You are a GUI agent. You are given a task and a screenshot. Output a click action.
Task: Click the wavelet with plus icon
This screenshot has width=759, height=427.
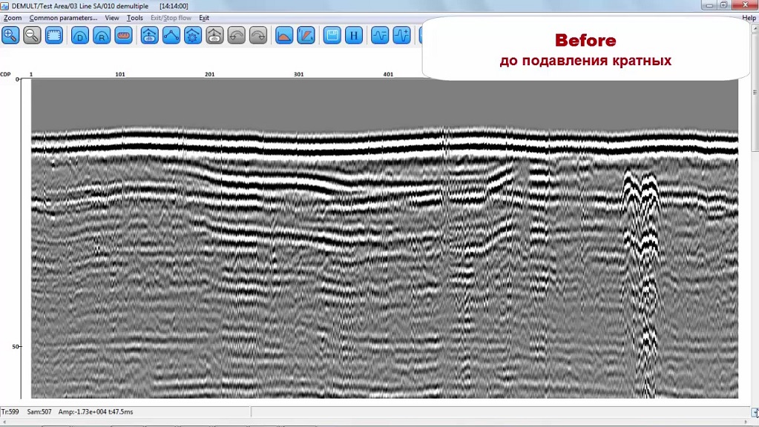(x=402, y=36)
